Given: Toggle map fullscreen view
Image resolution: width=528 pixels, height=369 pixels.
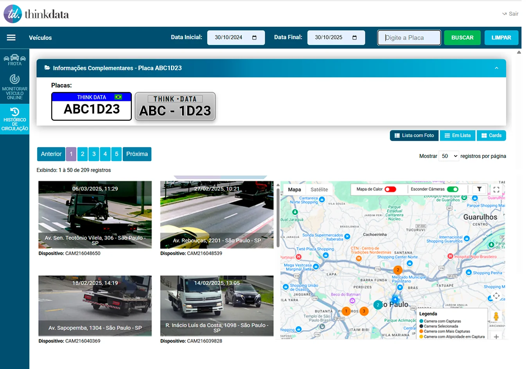Looking at the screenshot, I should (496, 190).
